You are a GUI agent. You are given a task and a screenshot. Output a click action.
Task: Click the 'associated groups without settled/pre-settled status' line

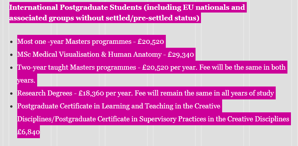point(104,18)
